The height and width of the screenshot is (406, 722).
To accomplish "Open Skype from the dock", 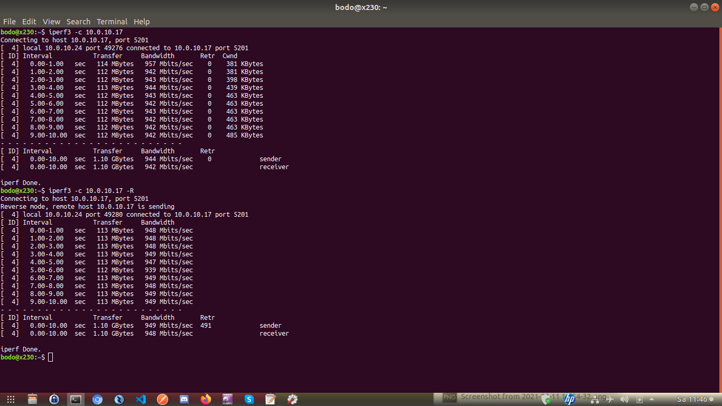I will point(249,399).
